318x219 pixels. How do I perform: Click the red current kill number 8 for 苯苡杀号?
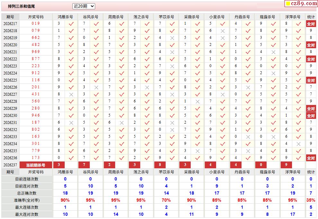coord(160,165)
